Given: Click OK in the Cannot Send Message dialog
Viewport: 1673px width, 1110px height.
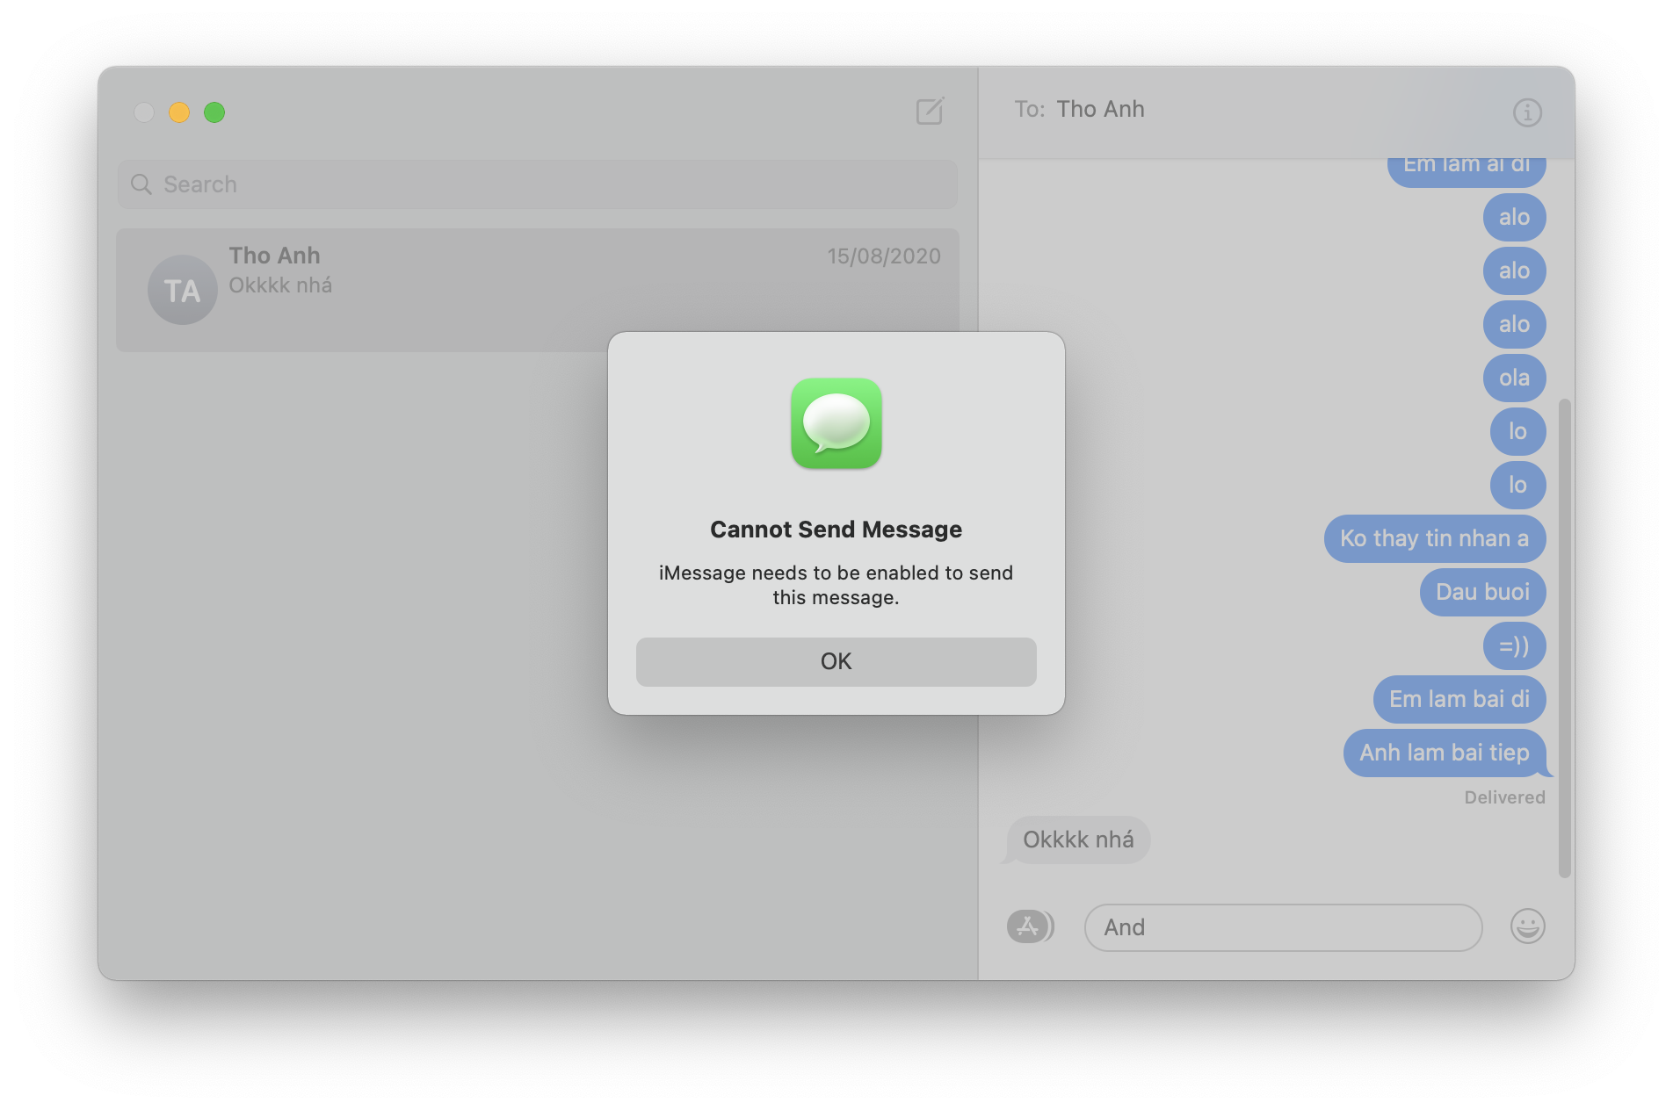Looking at the screenshot, I should pos(836,661).
